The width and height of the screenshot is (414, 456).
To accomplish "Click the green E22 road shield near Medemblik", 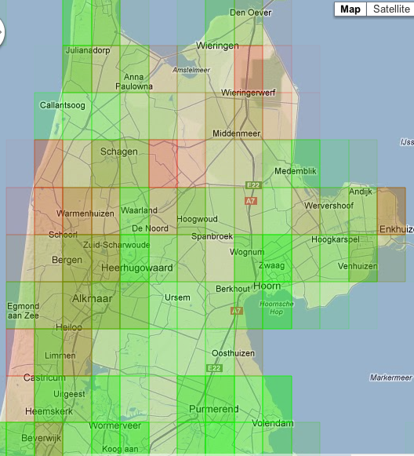I will pyautogui.click(x=253, y=185).
